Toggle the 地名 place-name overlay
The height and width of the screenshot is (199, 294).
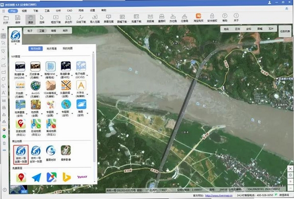pyautogui.click(x=226, y=29)
